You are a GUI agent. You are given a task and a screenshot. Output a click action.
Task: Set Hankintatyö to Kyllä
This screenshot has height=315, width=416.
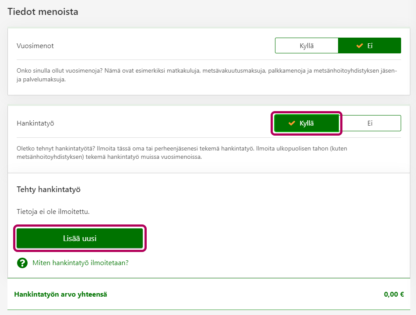click(x=307, y=123)
